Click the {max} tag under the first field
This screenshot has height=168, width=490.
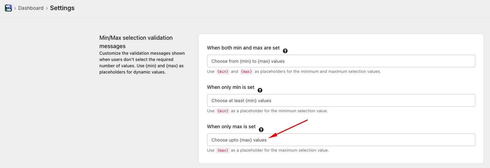click(x=246, y=71)
